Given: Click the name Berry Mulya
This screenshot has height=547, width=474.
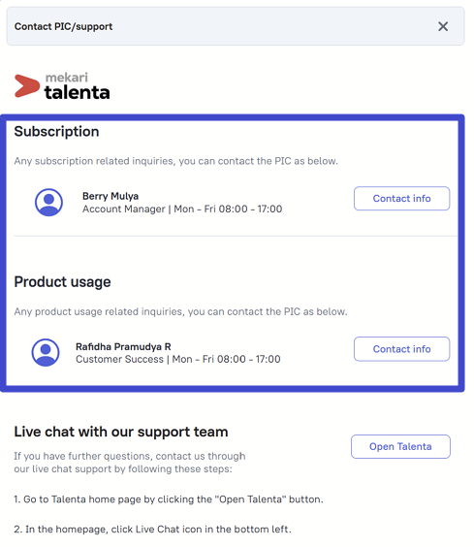Looking at the screenshot, I should coord(111,196).
